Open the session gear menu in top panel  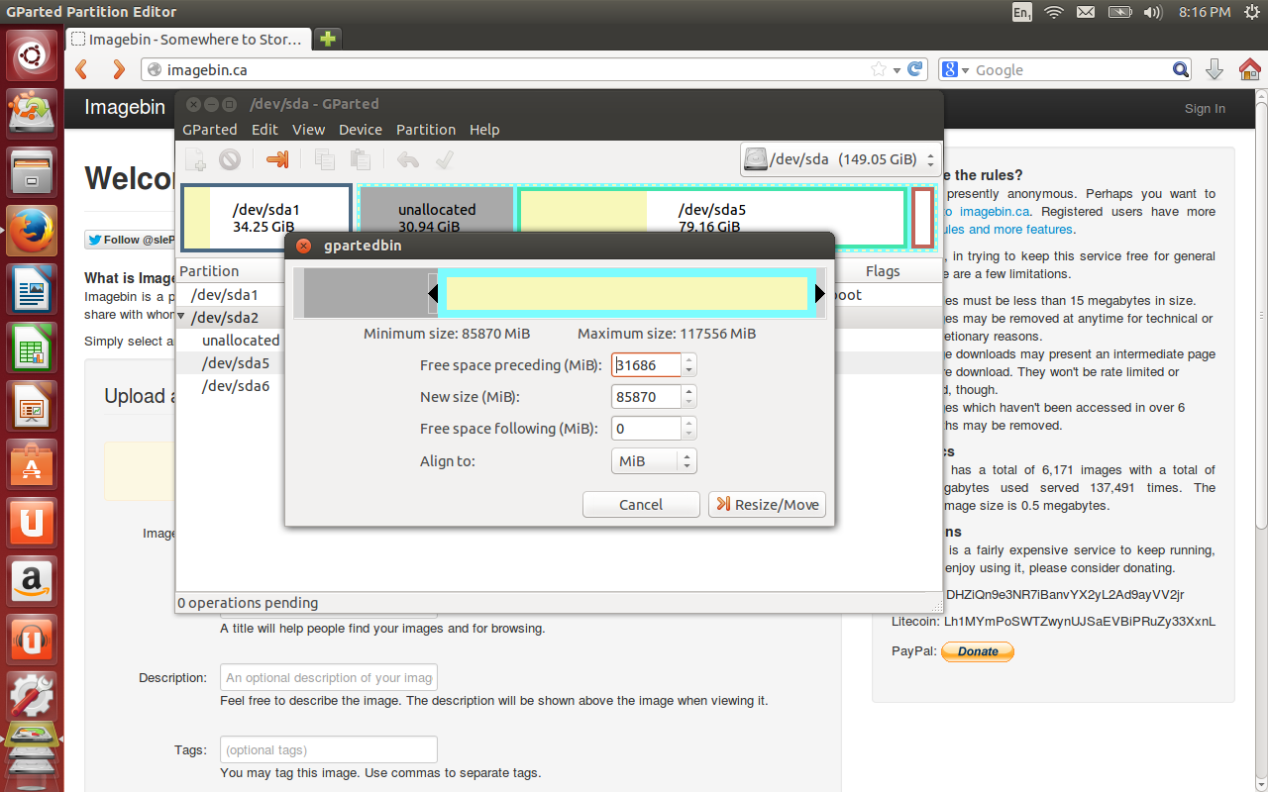(1252, 12)
